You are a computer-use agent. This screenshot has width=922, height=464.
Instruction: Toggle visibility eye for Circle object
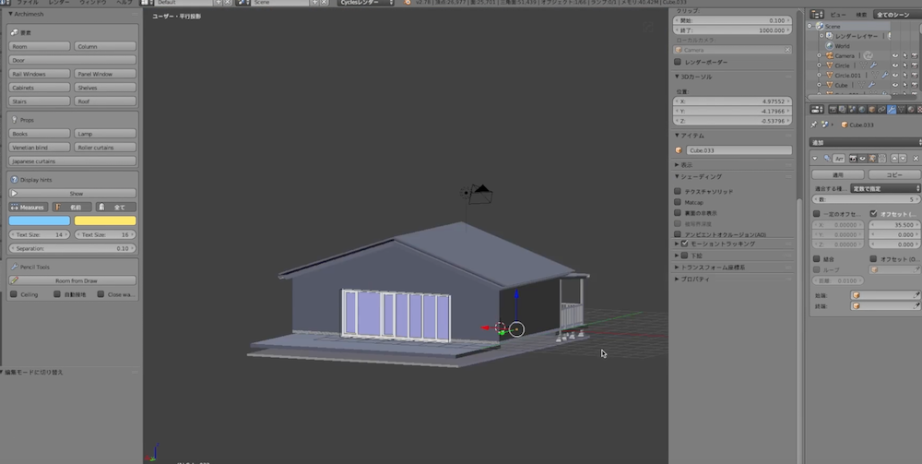tap(894, 66)
